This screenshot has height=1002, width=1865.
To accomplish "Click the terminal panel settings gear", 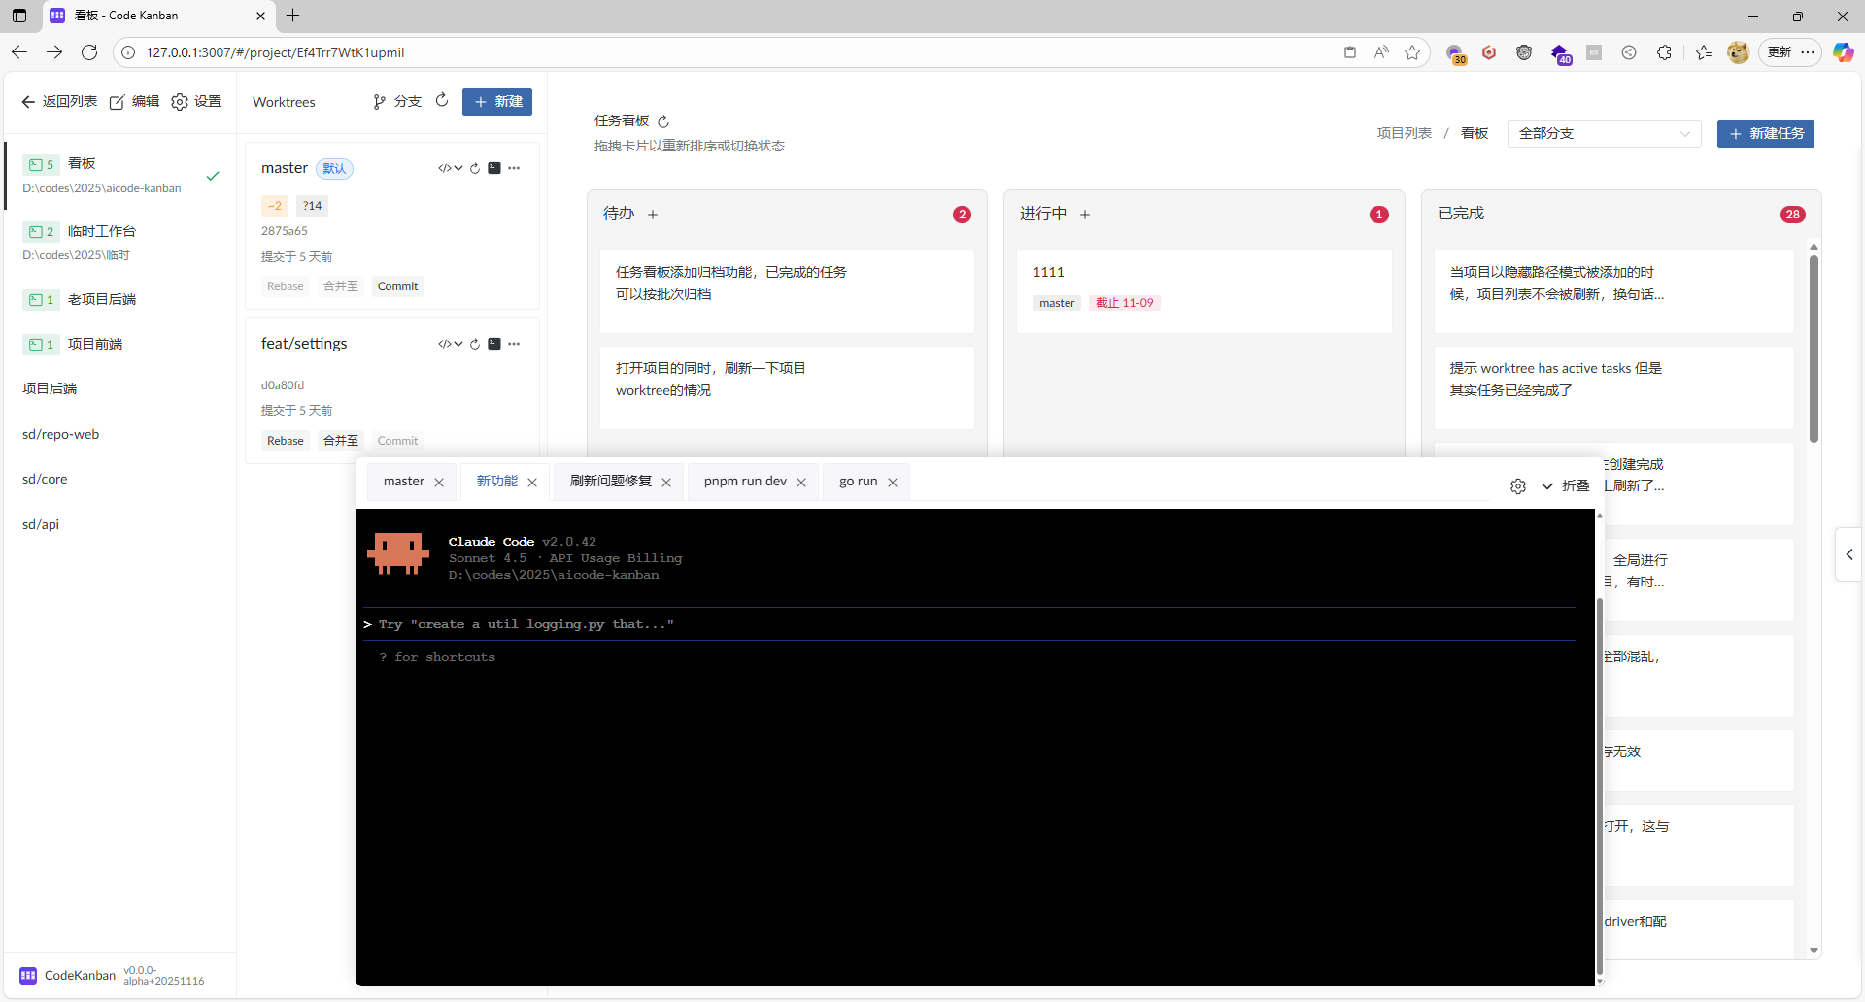I will pos(1518,485).
